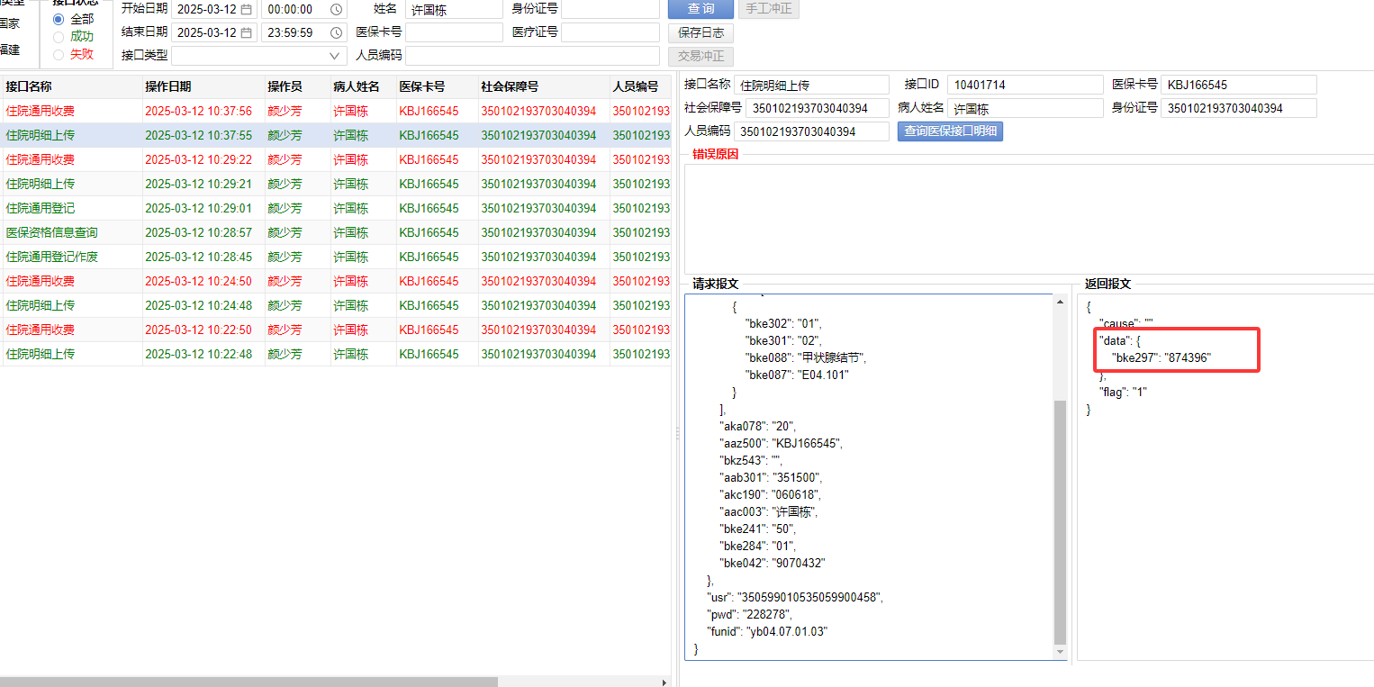The height and width of the screenshot is (687, 1374).
Task: Click the 查询医保接口明细 button
Action: [950, 131]
